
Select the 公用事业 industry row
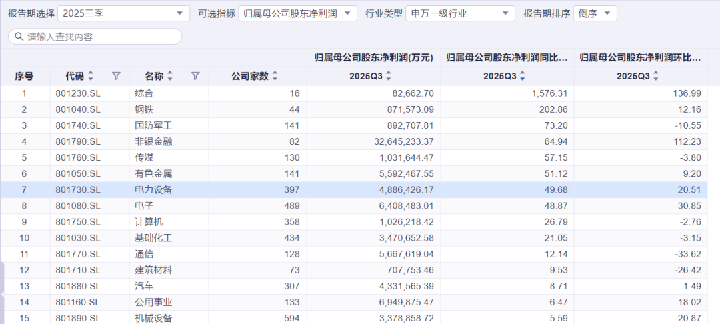353,303
